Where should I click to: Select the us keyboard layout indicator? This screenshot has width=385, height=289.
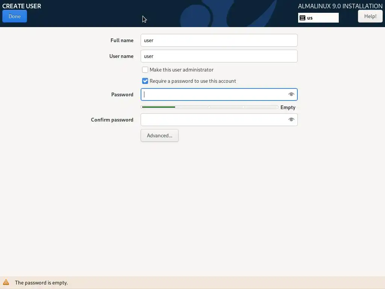318,18
